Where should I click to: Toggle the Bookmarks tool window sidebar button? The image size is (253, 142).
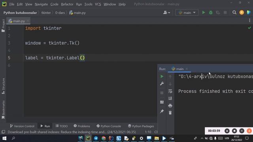[x=3, y=110]
